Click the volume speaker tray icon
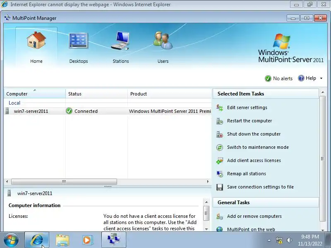Image resolution: width=331 pixels, height=248 pixels. (x=289, y=240)
